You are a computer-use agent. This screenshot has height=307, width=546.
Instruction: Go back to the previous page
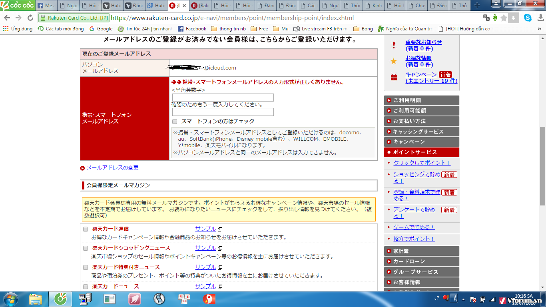point(7,18)
